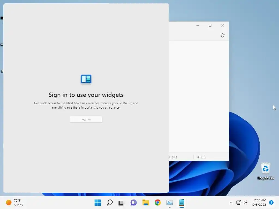The width and height of the screenshot is (279, 209).
Task: Open Task View on the taskbar
Action: point(121,202)
